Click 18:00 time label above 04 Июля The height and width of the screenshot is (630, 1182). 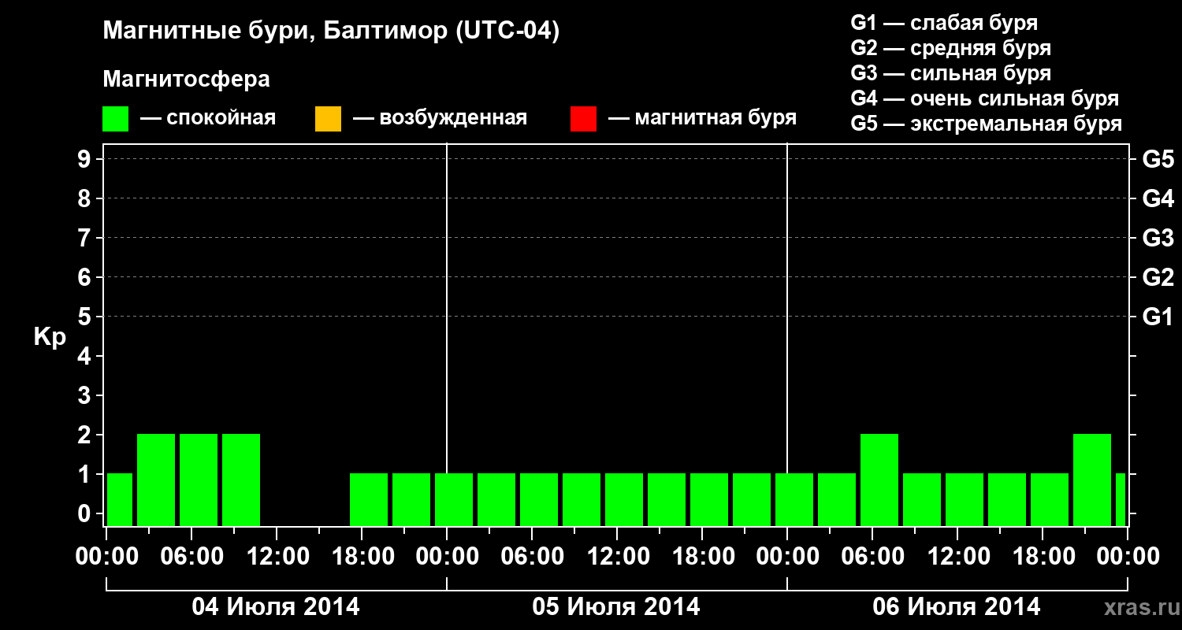362,557
